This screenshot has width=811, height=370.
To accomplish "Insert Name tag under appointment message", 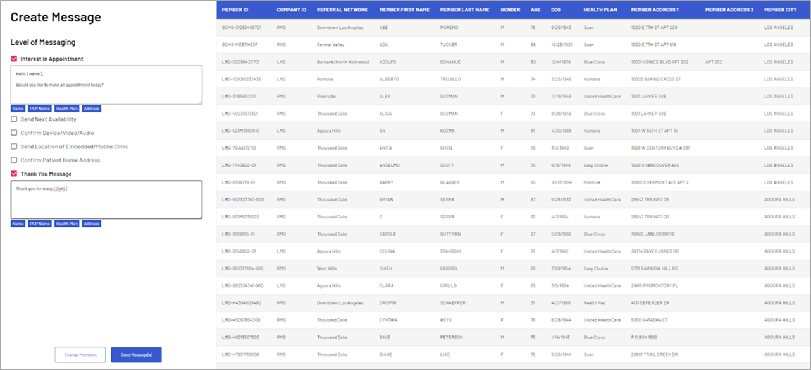I will click(18, 109).
